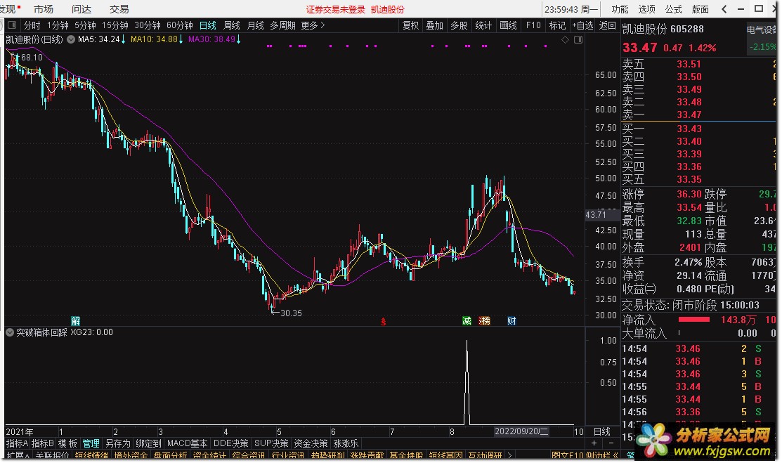
Task: Switch to 分时 chart view
Action: point(32,25)
